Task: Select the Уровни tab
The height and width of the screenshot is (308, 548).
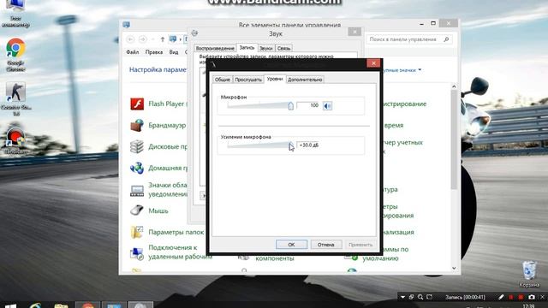Action: pos(275,79)
